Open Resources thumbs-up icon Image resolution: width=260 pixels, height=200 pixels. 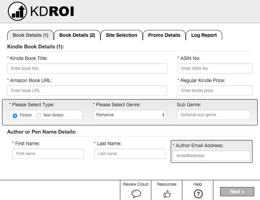[x=167, y=194]
